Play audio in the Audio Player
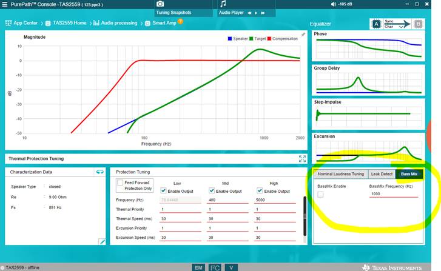Viewport: 441px width, 271px height. pyautogui.click(x=256, y=13)
